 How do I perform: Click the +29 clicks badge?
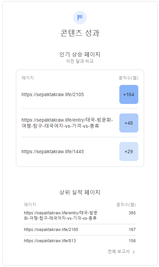point(129,152)
